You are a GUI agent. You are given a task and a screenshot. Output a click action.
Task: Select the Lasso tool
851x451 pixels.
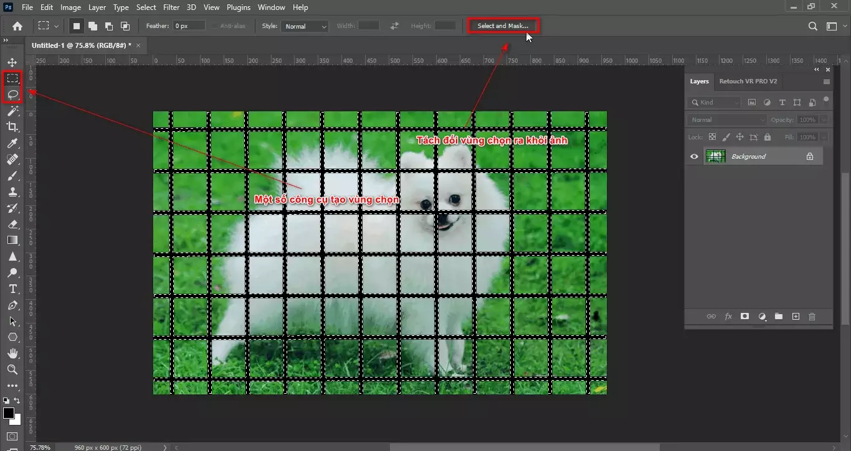[x=12, y=95]
